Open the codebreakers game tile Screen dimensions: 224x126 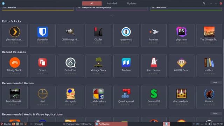coord(98,97)
